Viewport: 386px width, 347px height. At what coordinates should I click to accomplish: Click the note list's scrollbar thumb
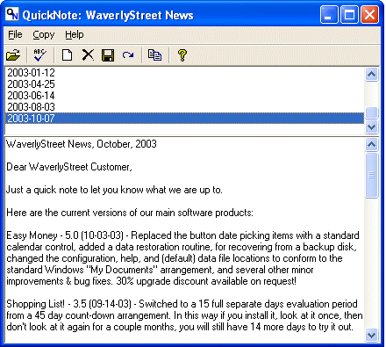tap(371, 113)
